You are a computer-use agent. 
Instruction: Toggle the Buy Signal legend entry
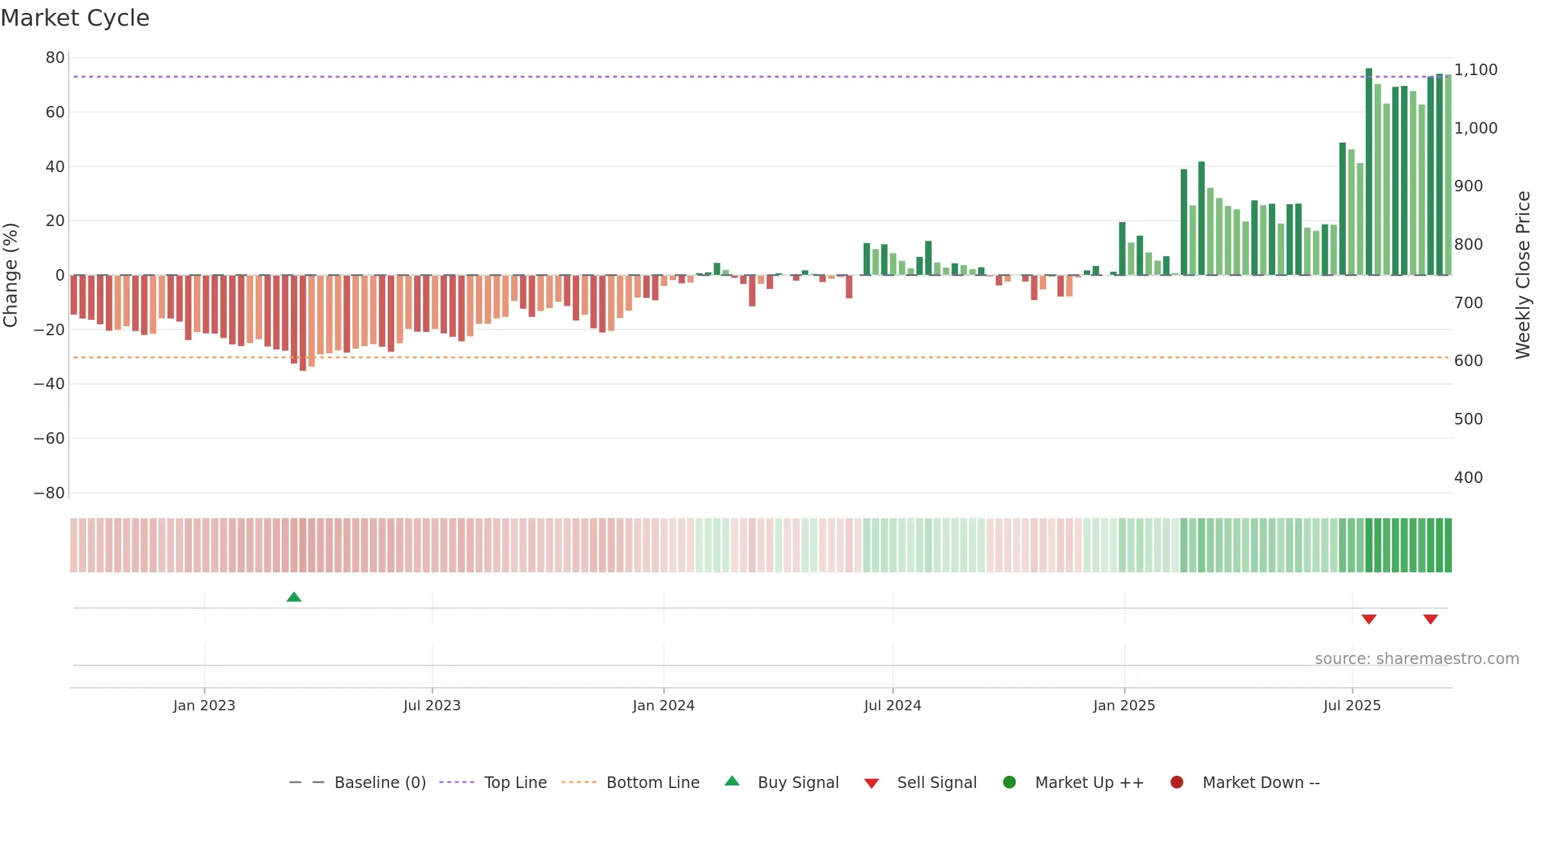pos(781,782)
